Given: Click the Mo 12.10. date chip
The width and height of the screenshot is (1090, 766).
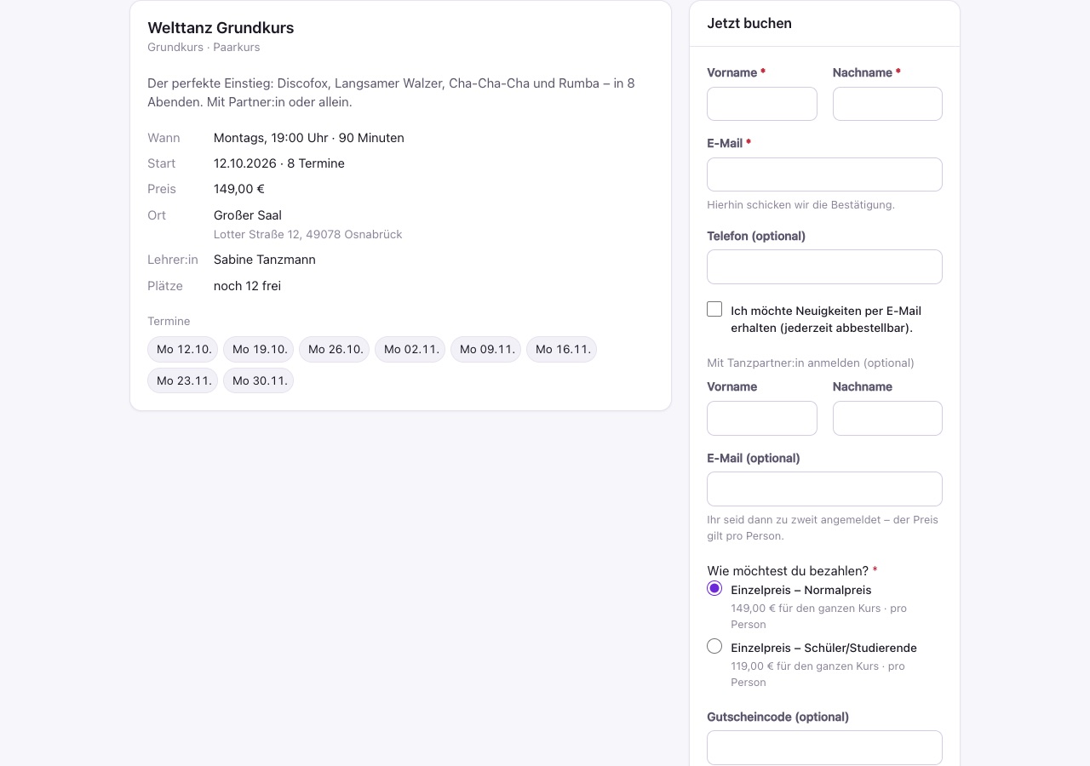Looking at the screenshot, I should click(x=183, y=349).
